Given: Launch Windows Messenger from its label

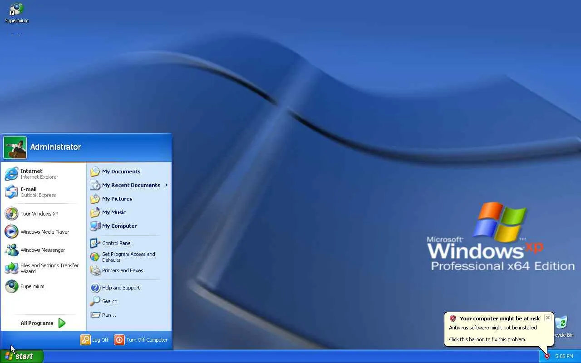Looking at the screenshot, I should pos(43,250).
